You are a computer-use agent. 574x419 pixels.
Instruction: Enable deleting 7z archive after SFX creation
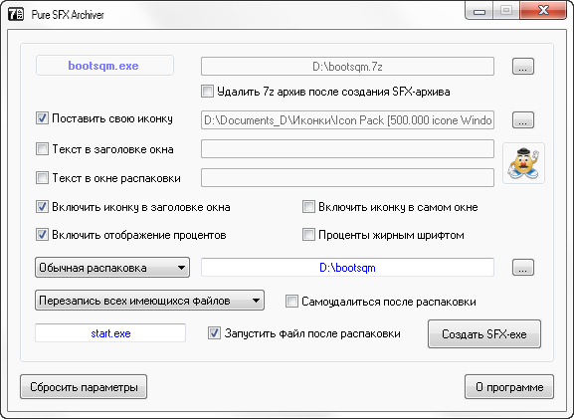207,92
